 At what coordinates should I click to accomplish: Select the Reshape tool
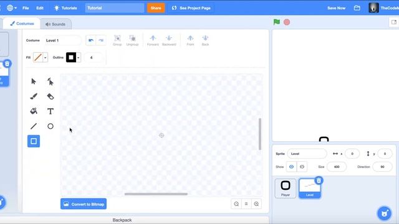coord(50,82)
